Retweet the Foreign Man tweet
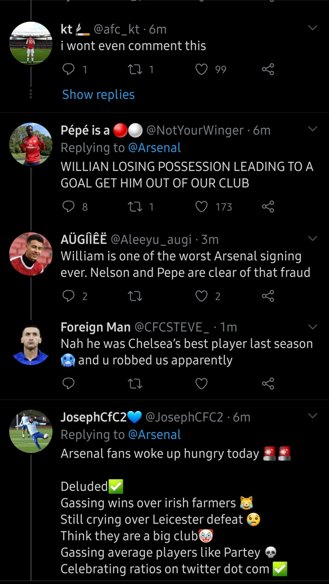 click(x=135, y=384)
